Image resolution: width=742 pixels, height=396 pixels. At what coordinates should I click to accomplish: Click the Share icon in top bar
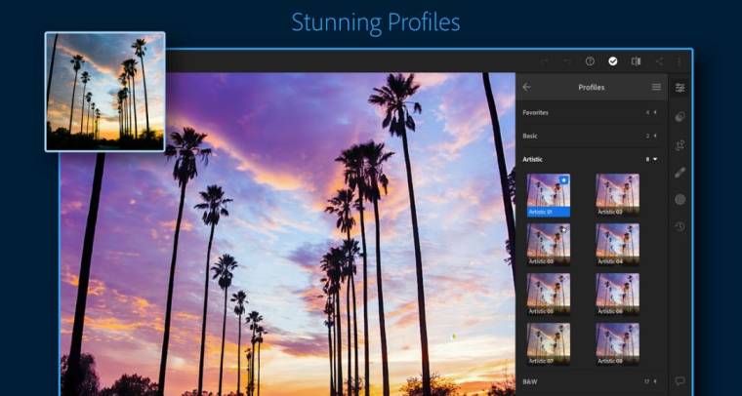[x=659, y=60]
